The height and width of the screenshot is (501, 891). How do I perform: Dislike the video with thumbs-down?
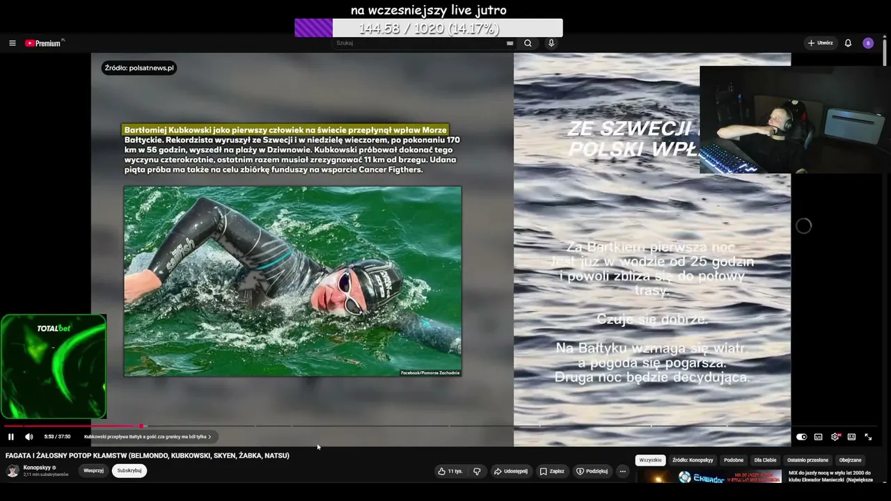pyautogui.click(x=477, y=471)
